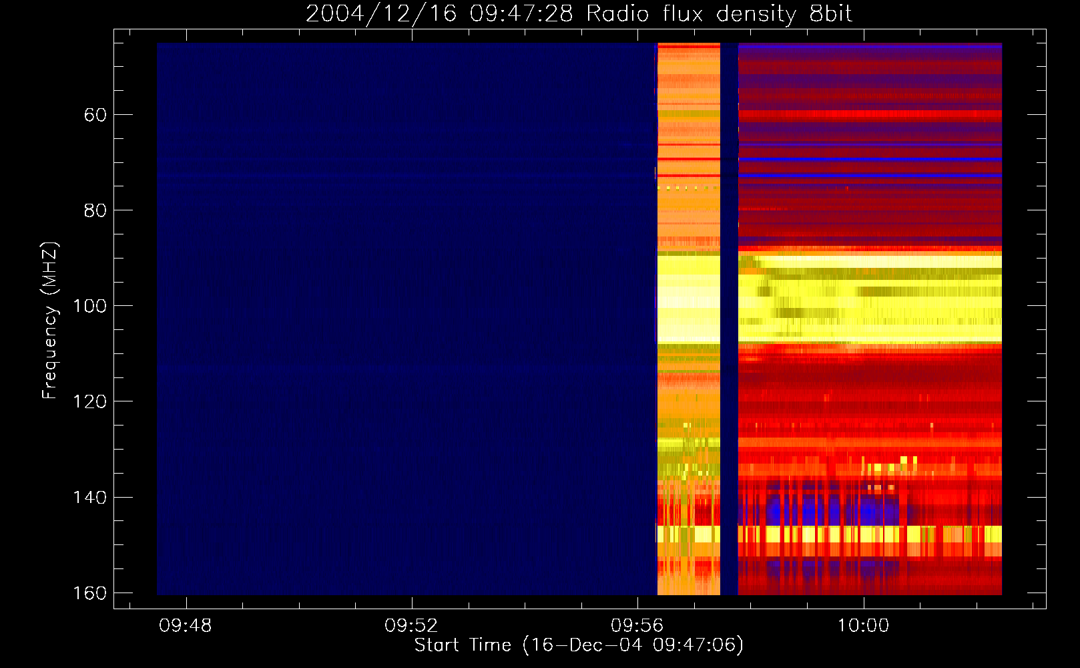Click the 60 frequency tick label
The image size is (1080, 668).
tap(95, 115)
